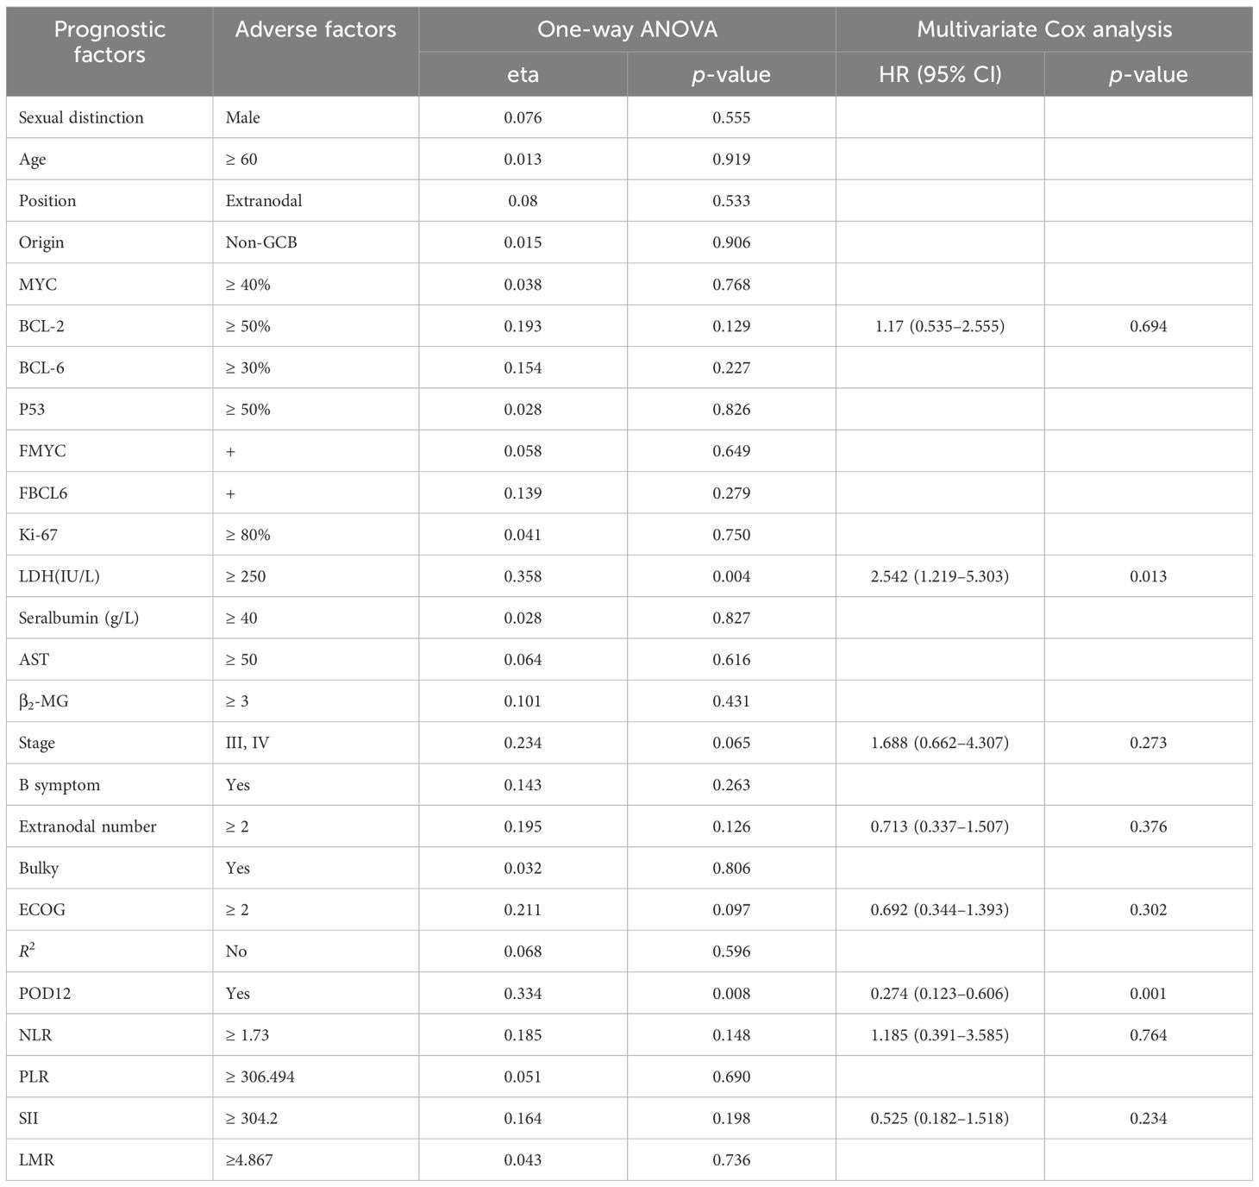
Task: Select the One-way ANOVA header cell
Action: [x=627, y=30]
